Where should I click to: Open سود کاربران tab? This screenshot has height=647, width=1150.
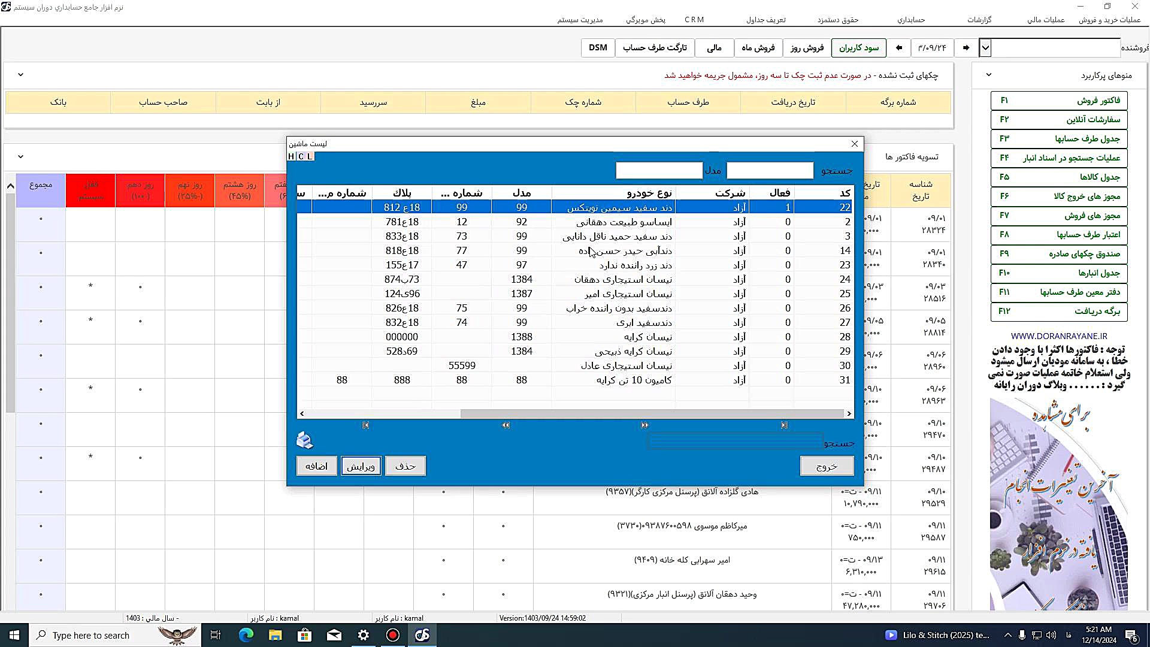tap(859, 48)
